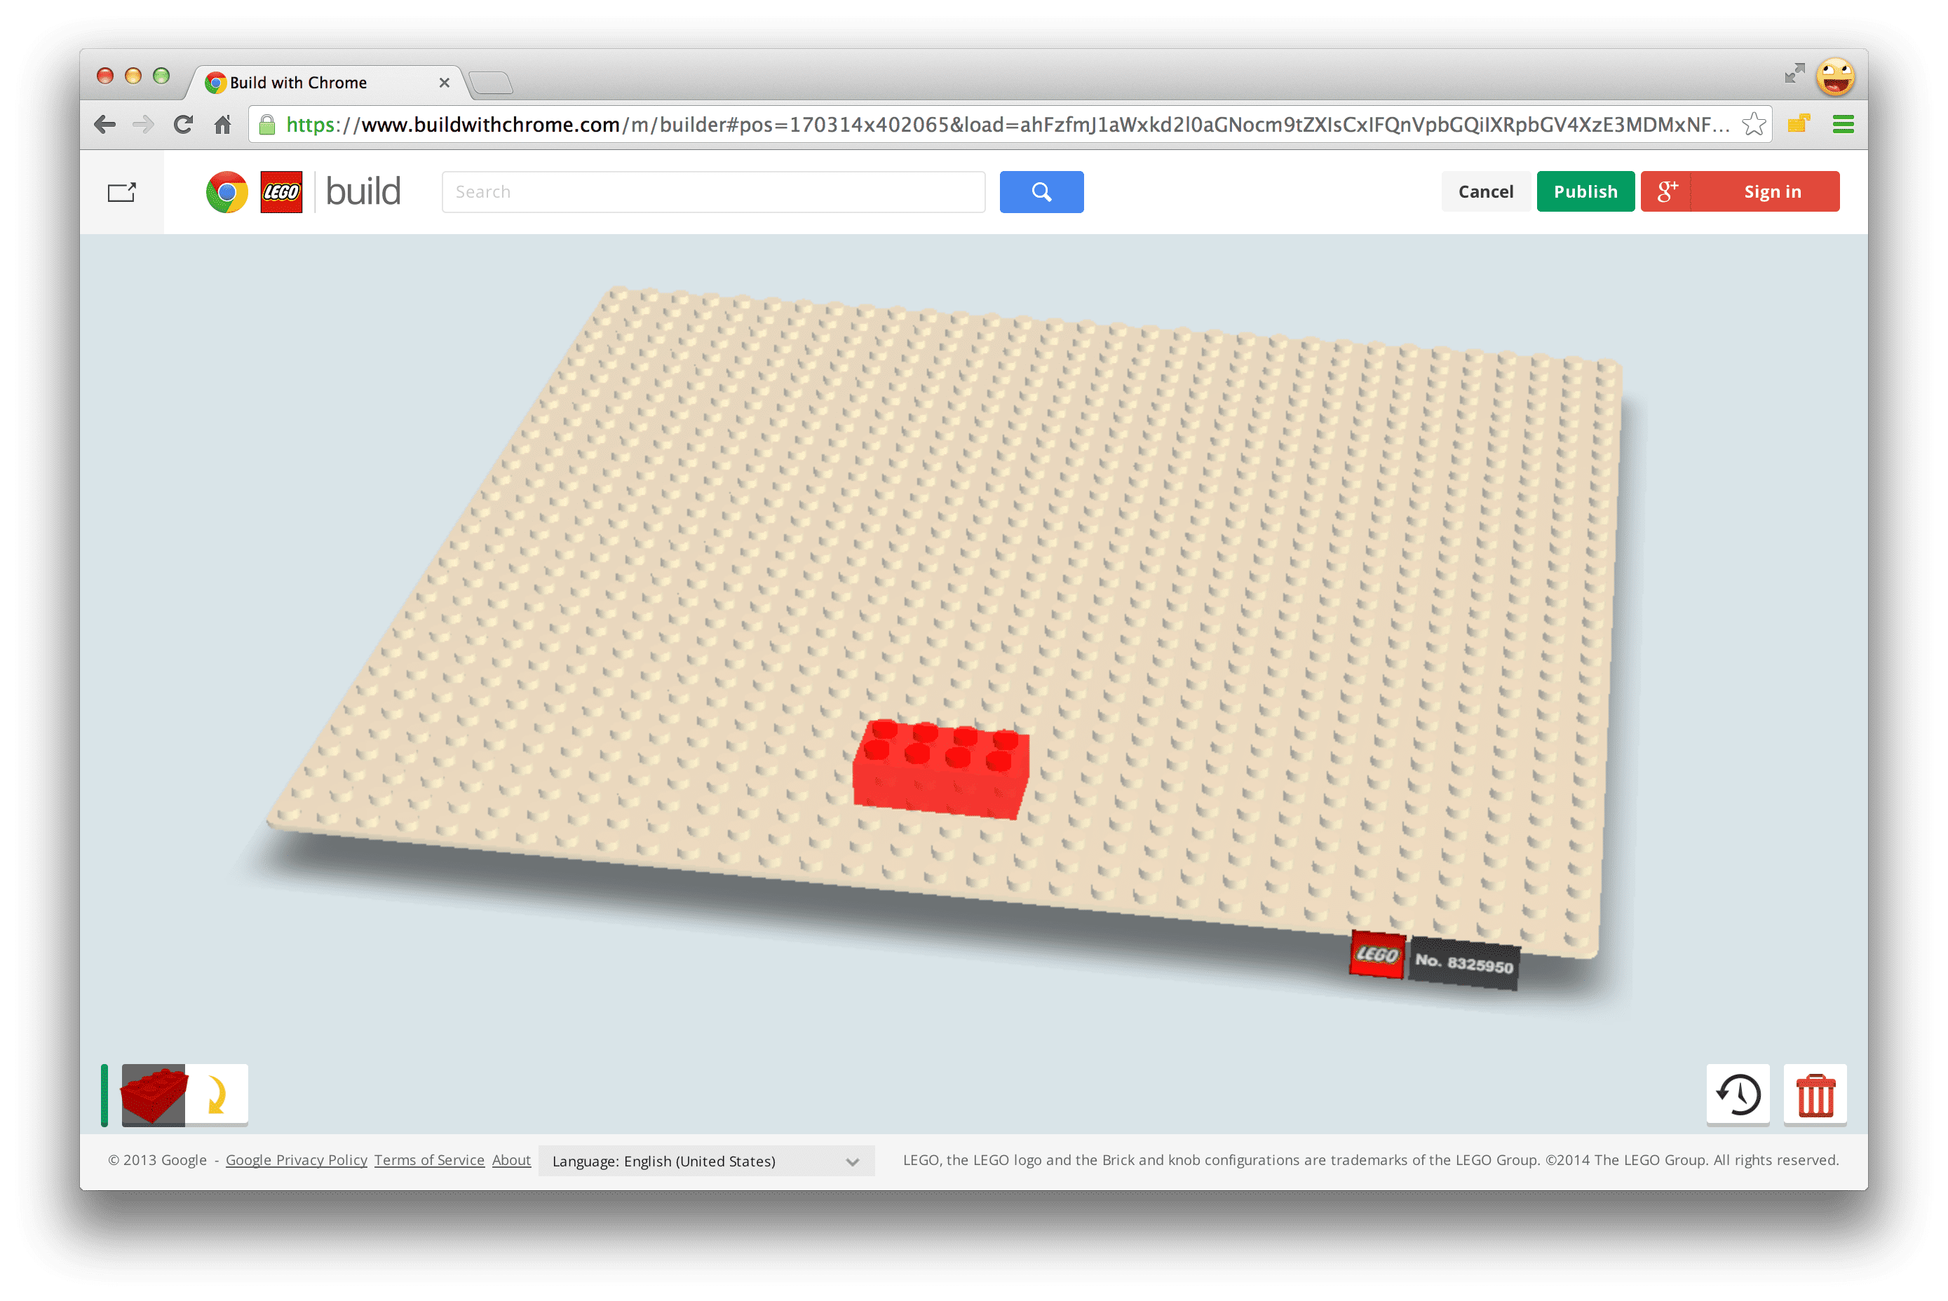Click the Terms of Service link
This screenshot has height=1301, width=1948.
[430, 1162]
